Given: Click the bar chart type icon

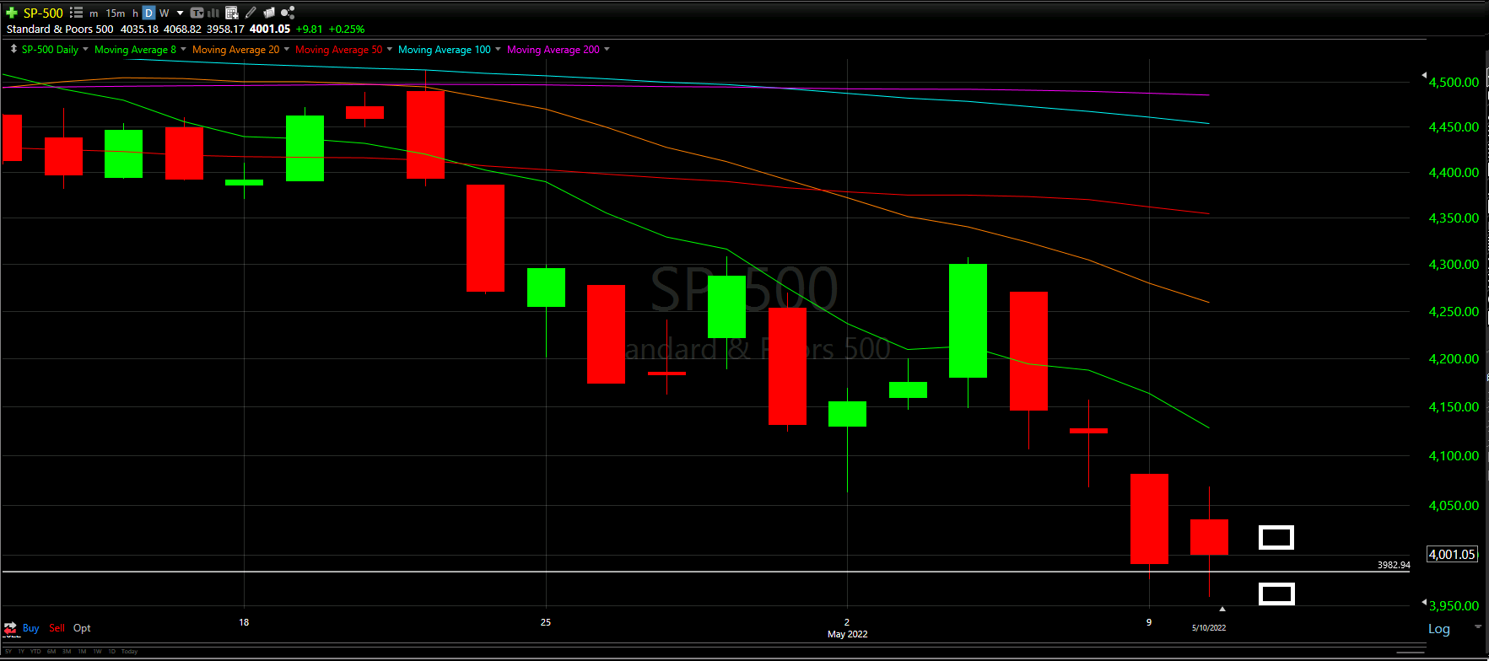Looking at the screenshot, I should (x=213, y=13).
